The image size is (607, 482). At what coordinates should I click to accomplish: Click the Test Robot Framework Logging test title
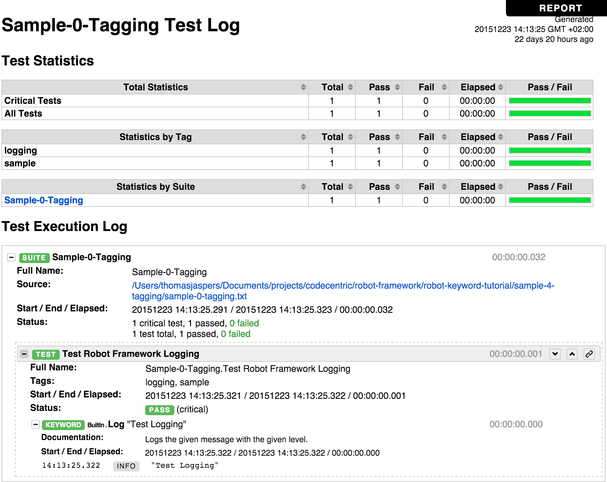[131, 354]
